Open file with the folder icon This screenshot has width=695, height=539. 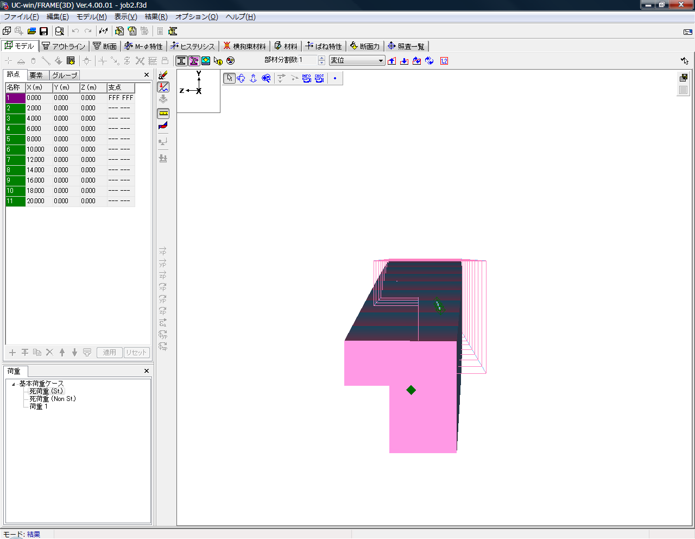[x=31, y=32]
